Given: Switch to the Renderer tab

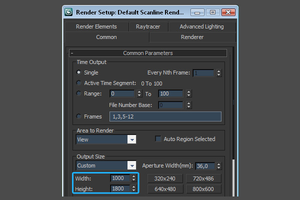Looking at the screenshot, I should pos(192,37).
